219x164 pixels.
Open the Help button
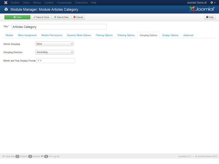[210, 17]
